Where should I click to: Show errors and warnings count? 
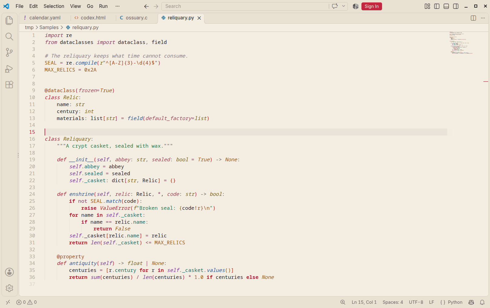coord(26,302)
